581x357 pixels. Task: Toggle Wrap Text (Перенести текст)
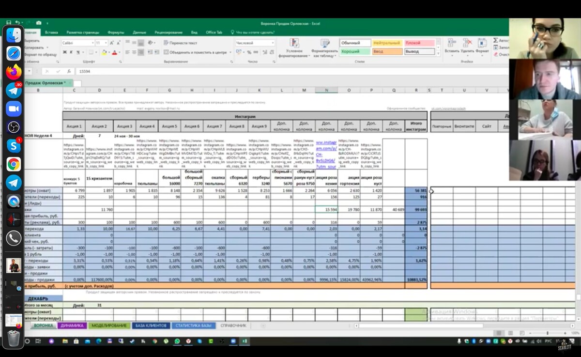pos(180,43)
